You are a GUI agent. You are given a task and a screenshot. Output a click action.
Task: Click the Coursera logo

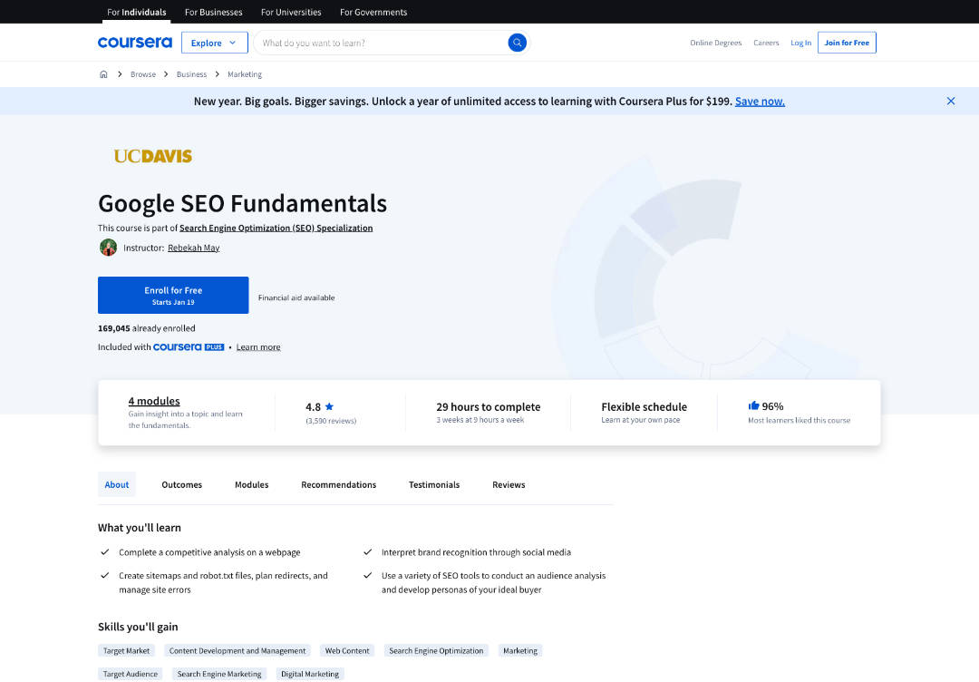134,42
